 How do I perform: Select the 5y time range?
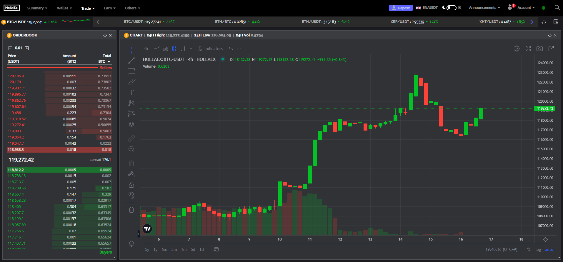tap(147, 249)
